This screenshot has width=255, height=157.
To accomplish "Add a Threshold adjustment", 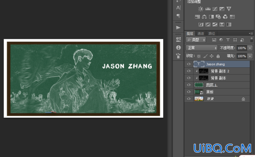I will point(215,24).
